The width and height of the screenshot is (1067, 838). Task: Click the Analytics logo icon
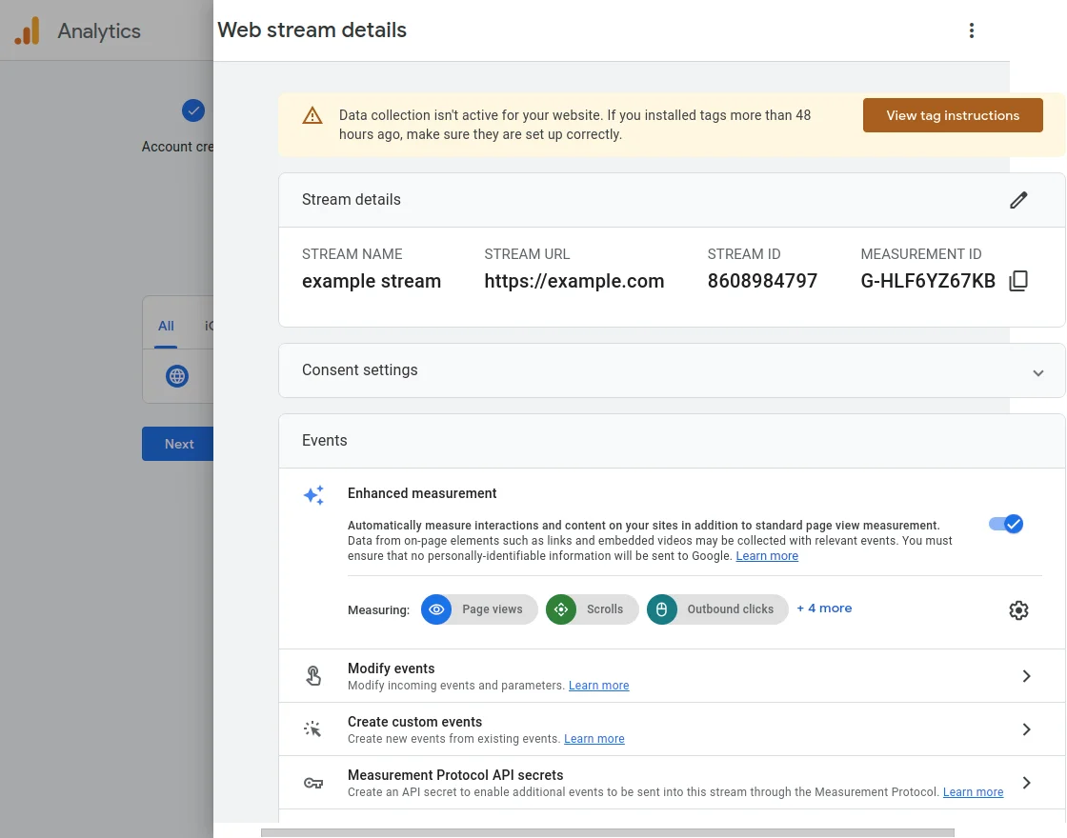click(27, 30)
